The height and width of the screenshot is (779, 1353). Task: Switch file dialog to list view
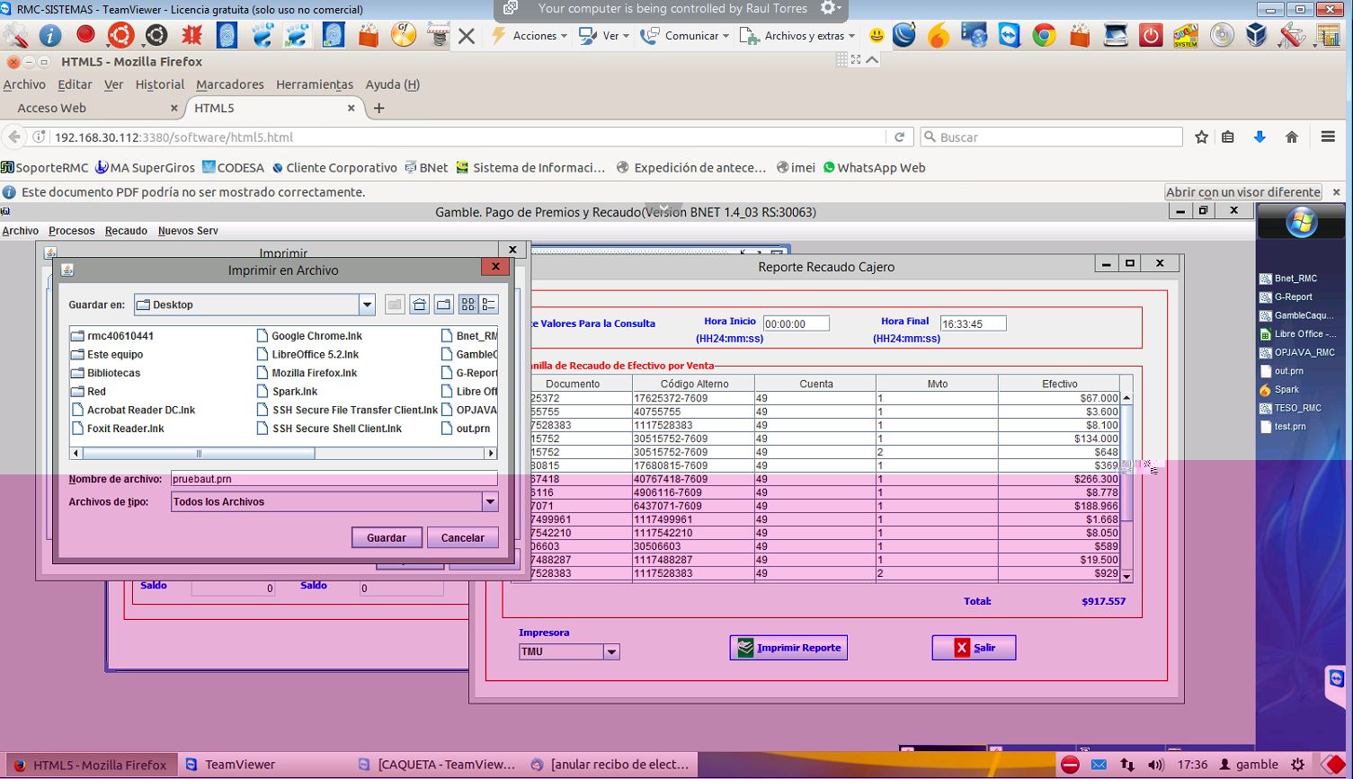[468, 305]
